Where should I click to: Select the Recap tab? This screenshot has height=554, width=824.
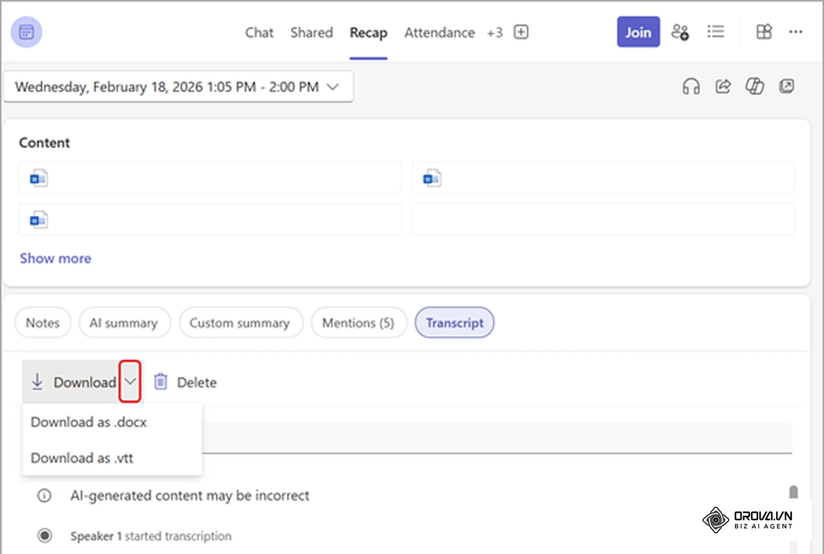368,33
